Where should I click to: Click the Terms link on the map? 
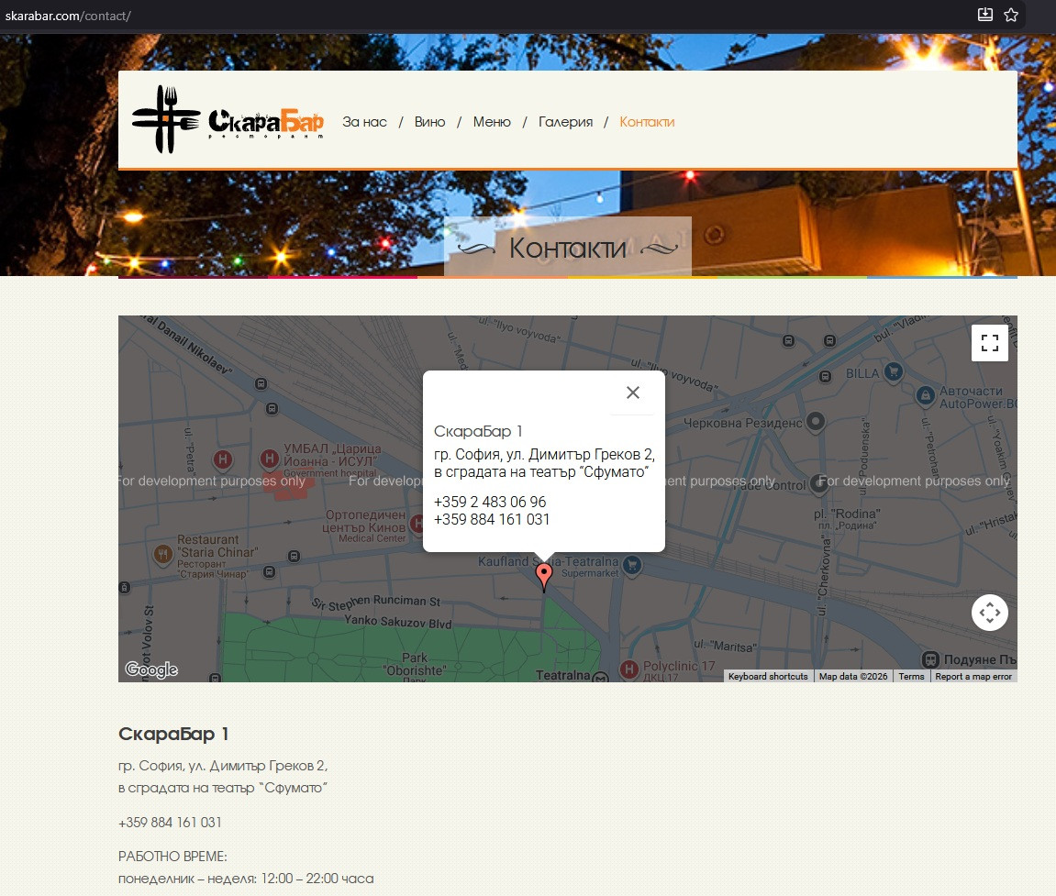click(x=911, y=677)
